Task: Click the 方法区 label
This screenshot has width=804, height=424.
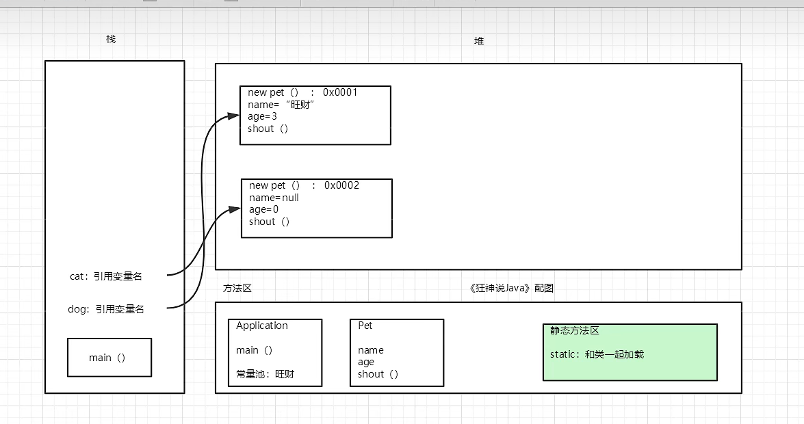Action: [x=237, y=288]
